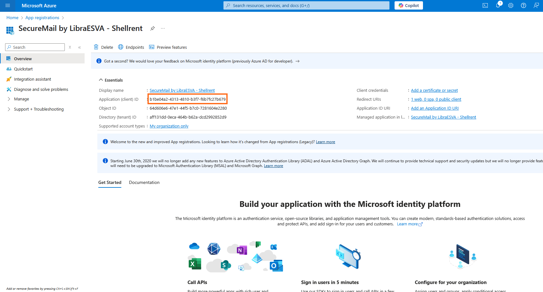Select Overview in the sidebar
The height and width of the screenshot is (292, 543).
[43, 59]
